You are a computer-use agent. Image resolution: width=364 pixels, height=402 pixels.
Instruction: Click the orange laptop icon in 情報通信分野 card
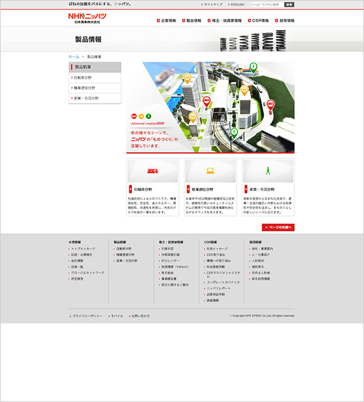tap(210, 171)
